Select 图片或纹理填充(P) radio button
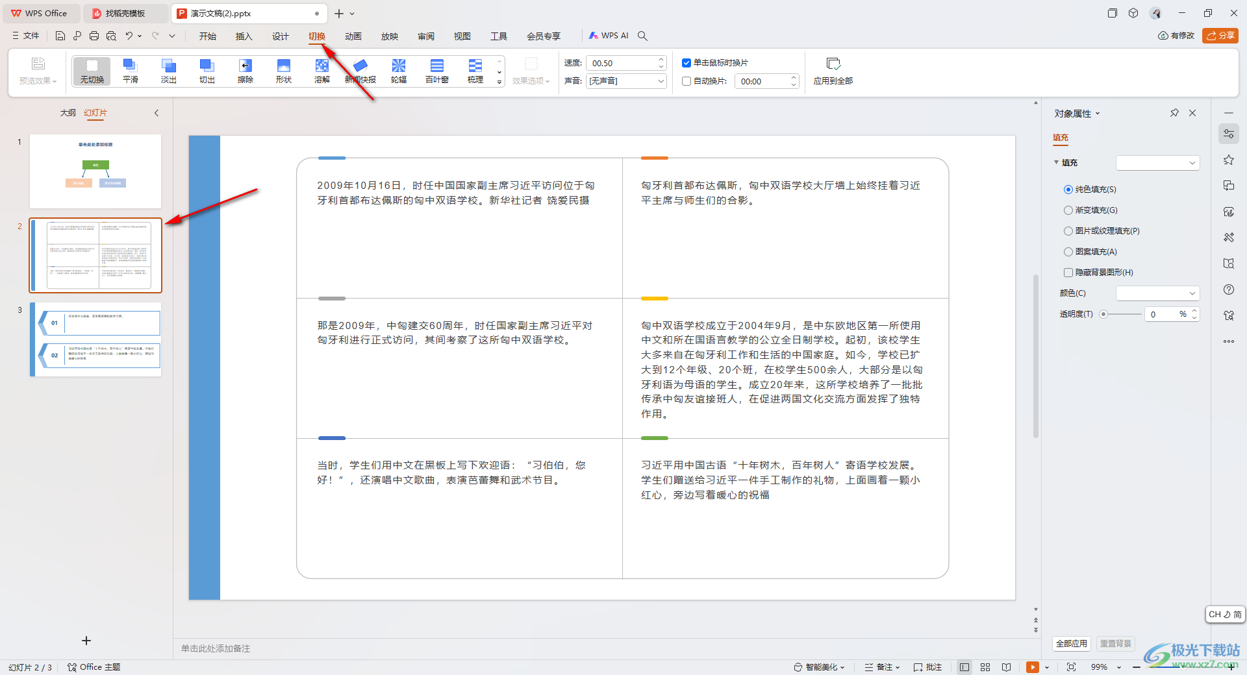 click(x=1068, y=231)
